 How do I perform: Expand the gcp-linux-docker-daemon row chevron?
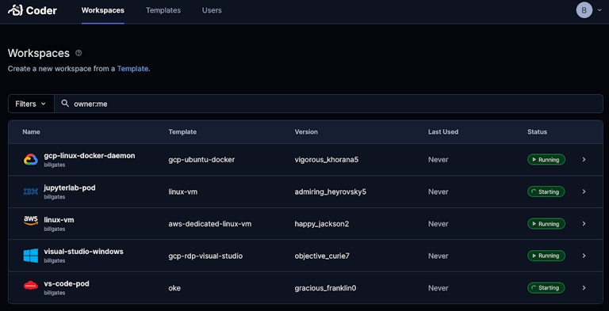pyautogui.click(x=584, y=159)
